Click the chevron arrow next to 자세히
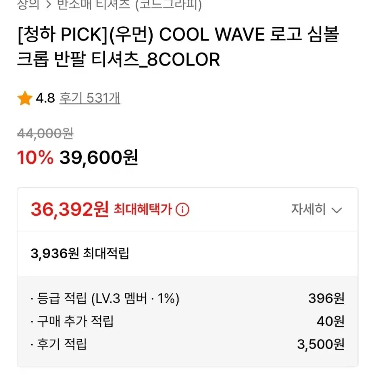Screen dimensions: 375x375 click(337, 211)
